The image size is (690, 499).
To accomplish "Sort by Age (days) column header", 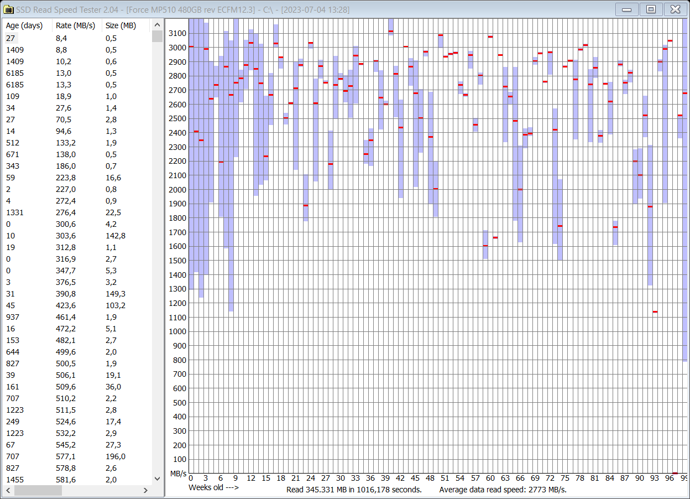I will (x=28, y=25).
